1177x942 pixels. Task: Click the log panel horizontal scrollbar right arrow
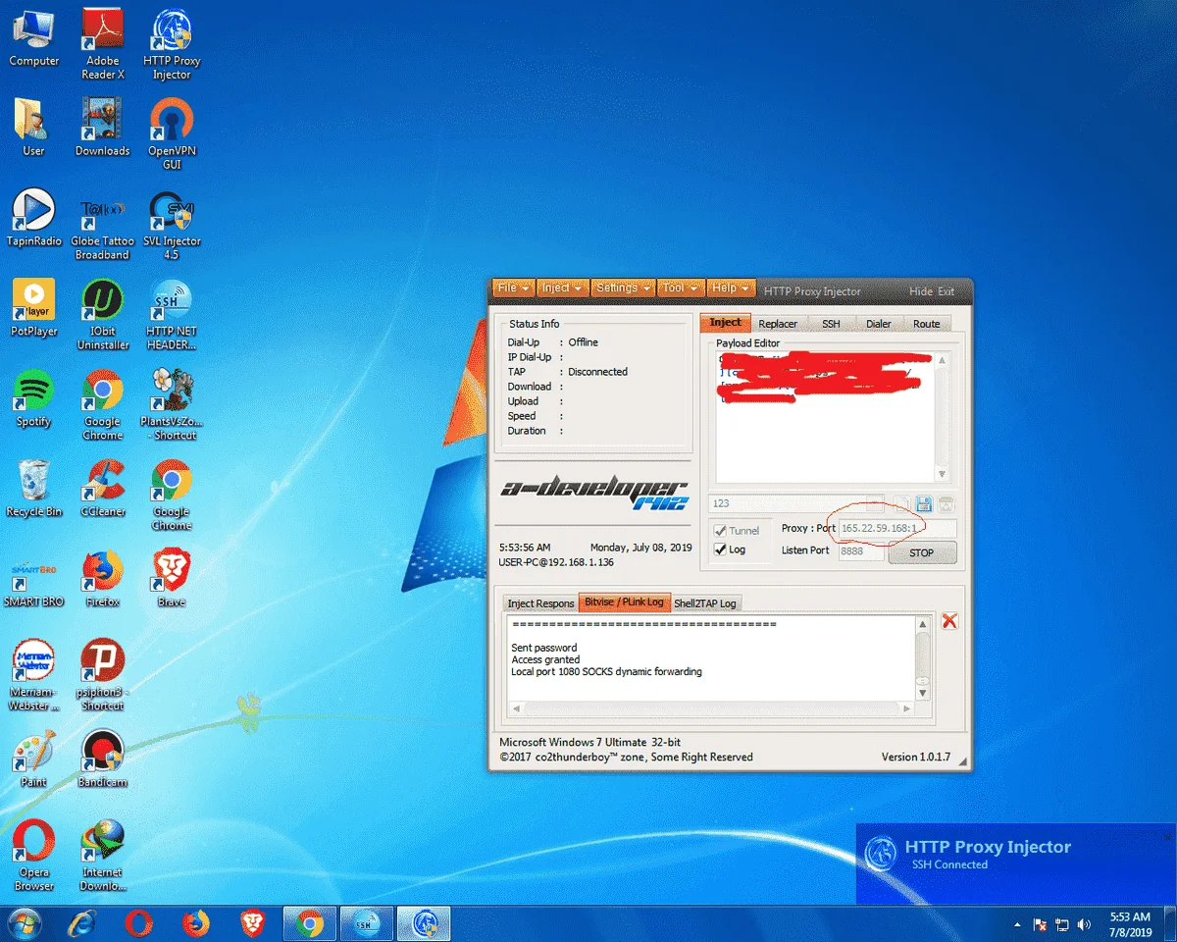tap(907, 708)
